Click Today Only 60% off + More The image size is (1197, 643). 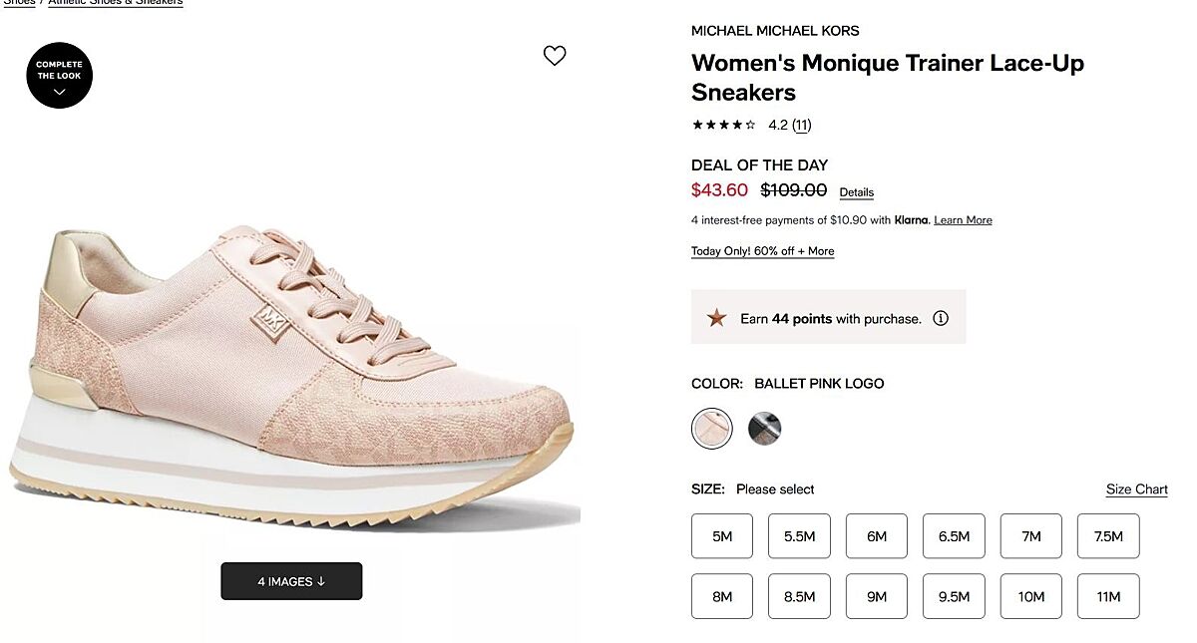(x=762, y=251)
